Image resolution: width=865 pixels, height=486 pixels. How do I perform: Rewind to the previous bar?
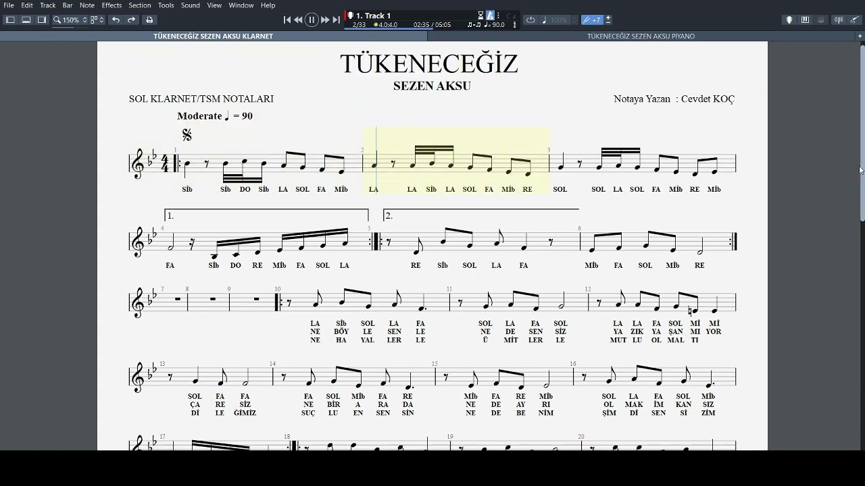(299, 20)
